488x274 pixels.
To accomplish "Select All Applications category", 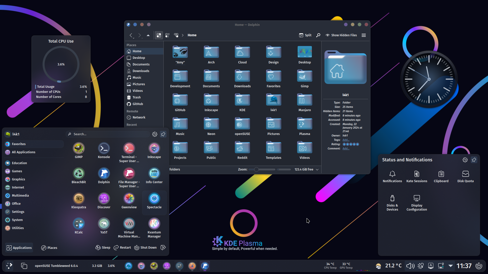I will [x=34, y=152].
